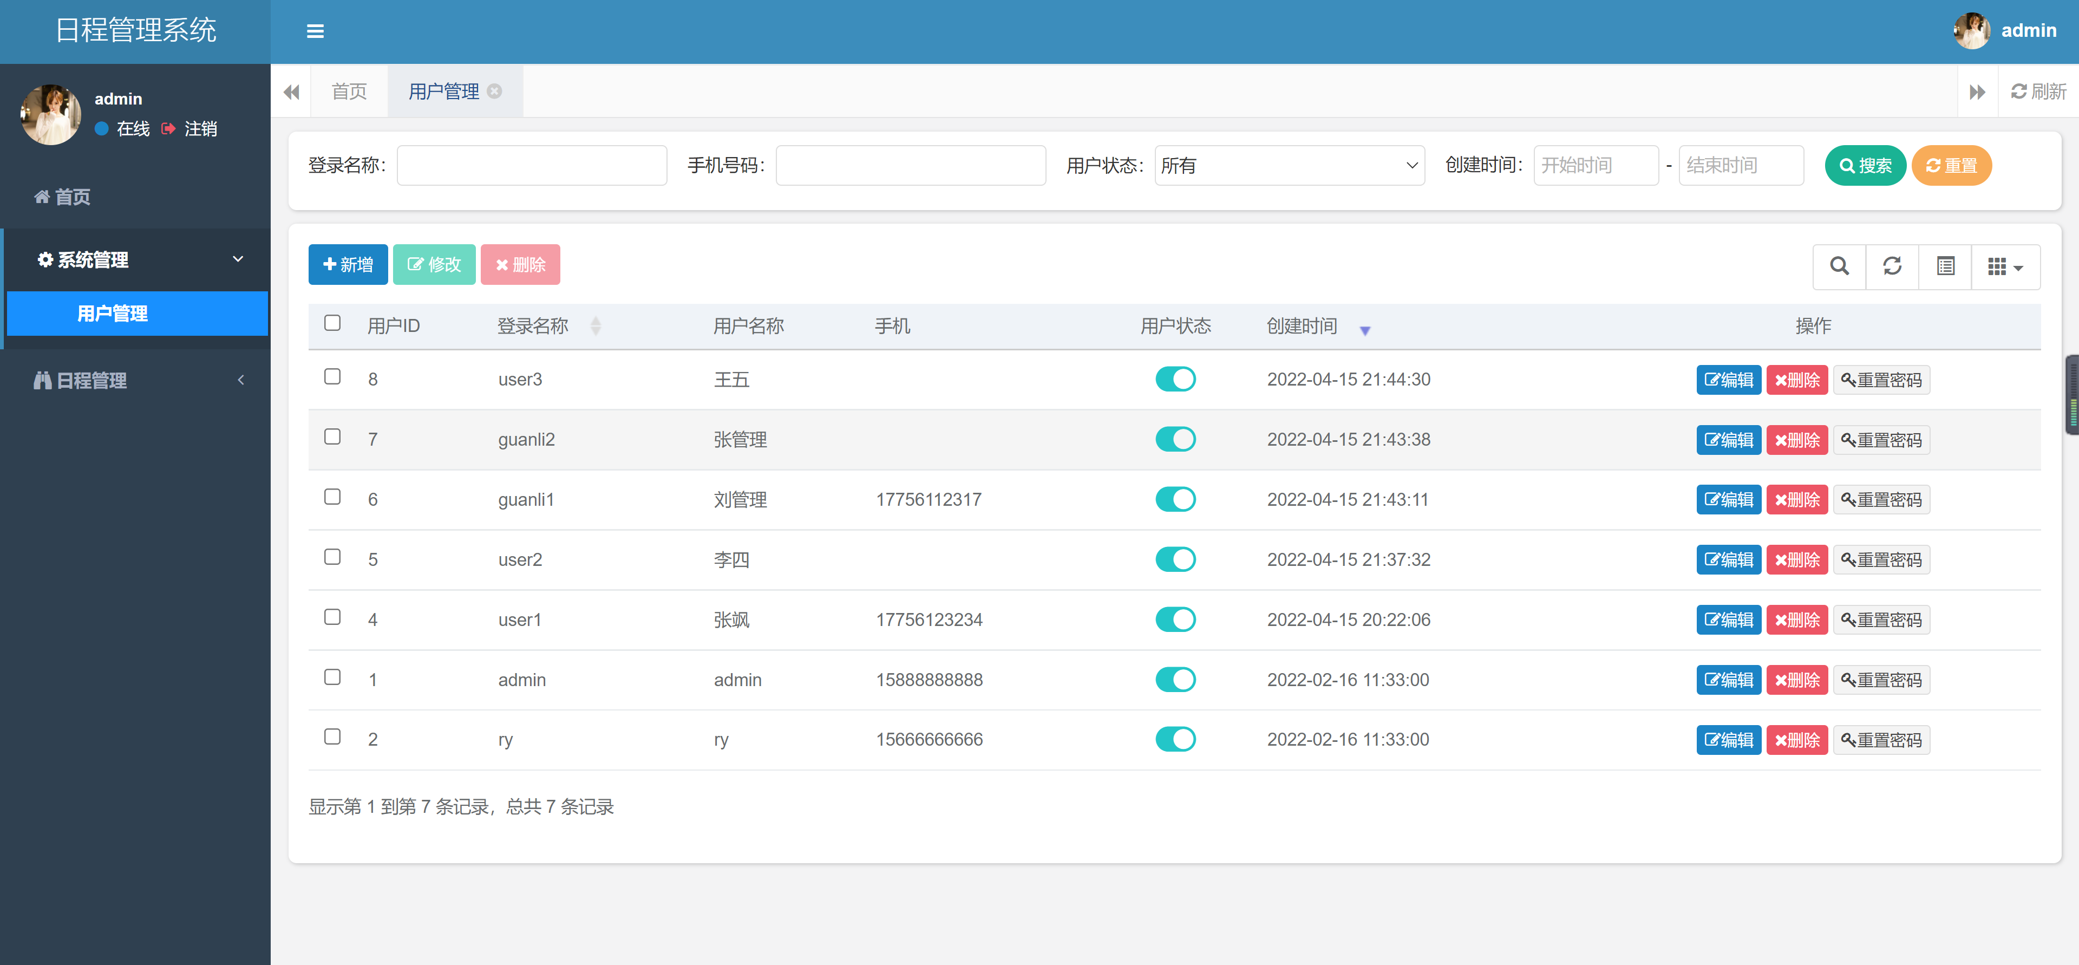The height and width of the screenshot is (965, 2079).
Task: Select the header checkbox to check all rows
Action: [x=332, y=322]
